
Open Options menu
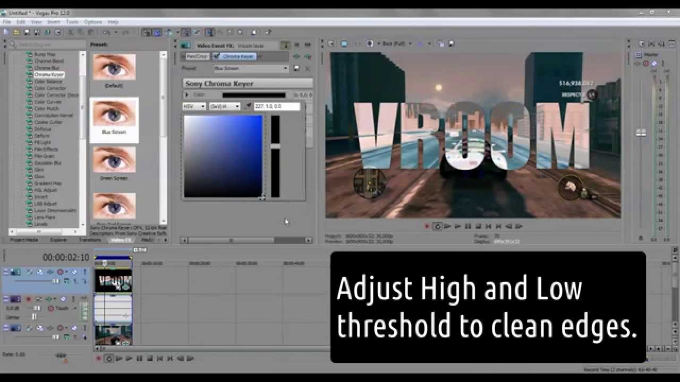point(93,22)
